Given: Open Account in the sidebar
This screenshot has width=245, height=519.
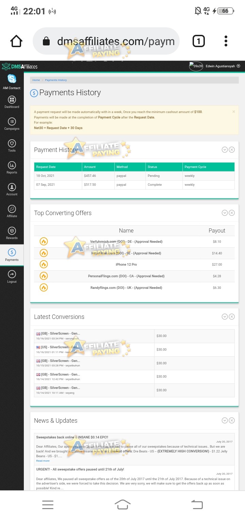Looking at the screenshot, I should click(12, 189).
